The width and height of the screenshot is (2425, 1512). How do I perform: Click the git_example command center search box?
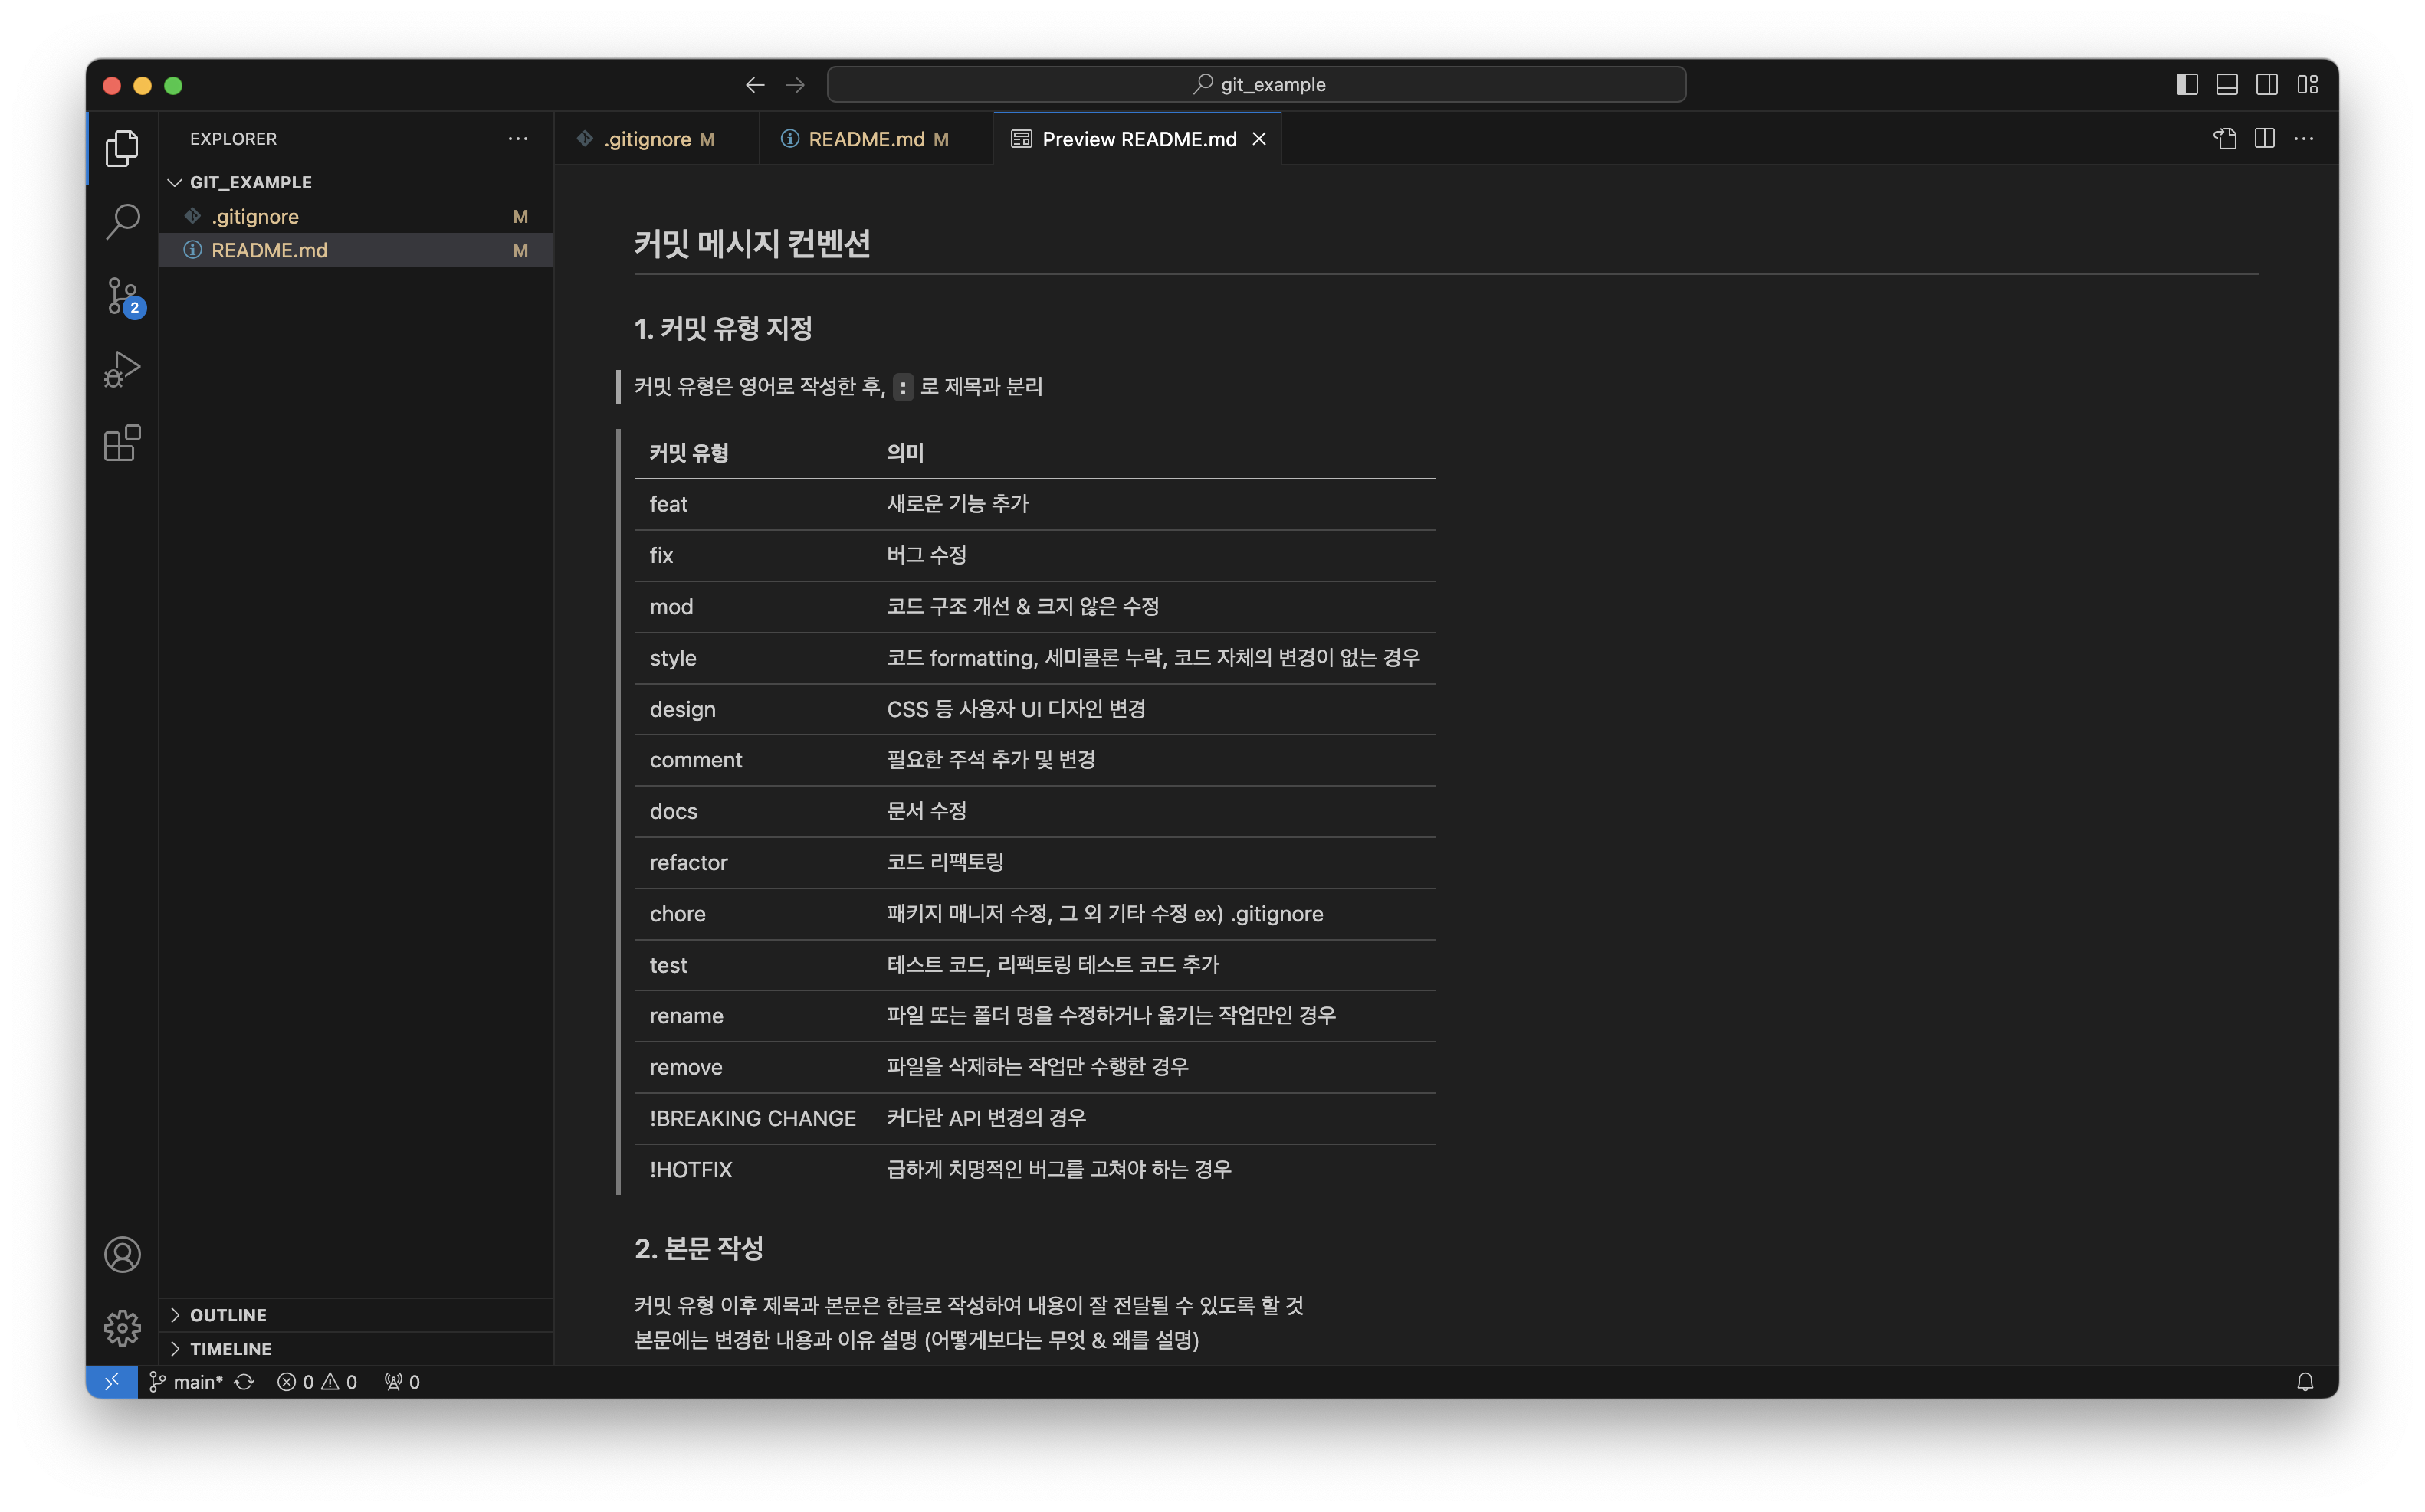point(1256,85)
